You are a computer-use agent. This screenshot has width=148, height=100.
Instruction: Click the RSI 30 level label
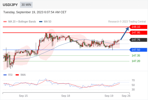133,89
